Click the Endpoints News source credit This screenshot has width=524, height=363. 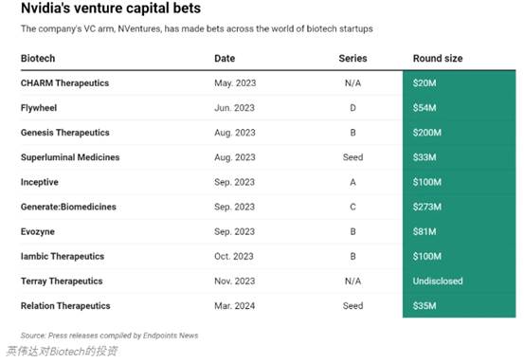pos(171,336)
